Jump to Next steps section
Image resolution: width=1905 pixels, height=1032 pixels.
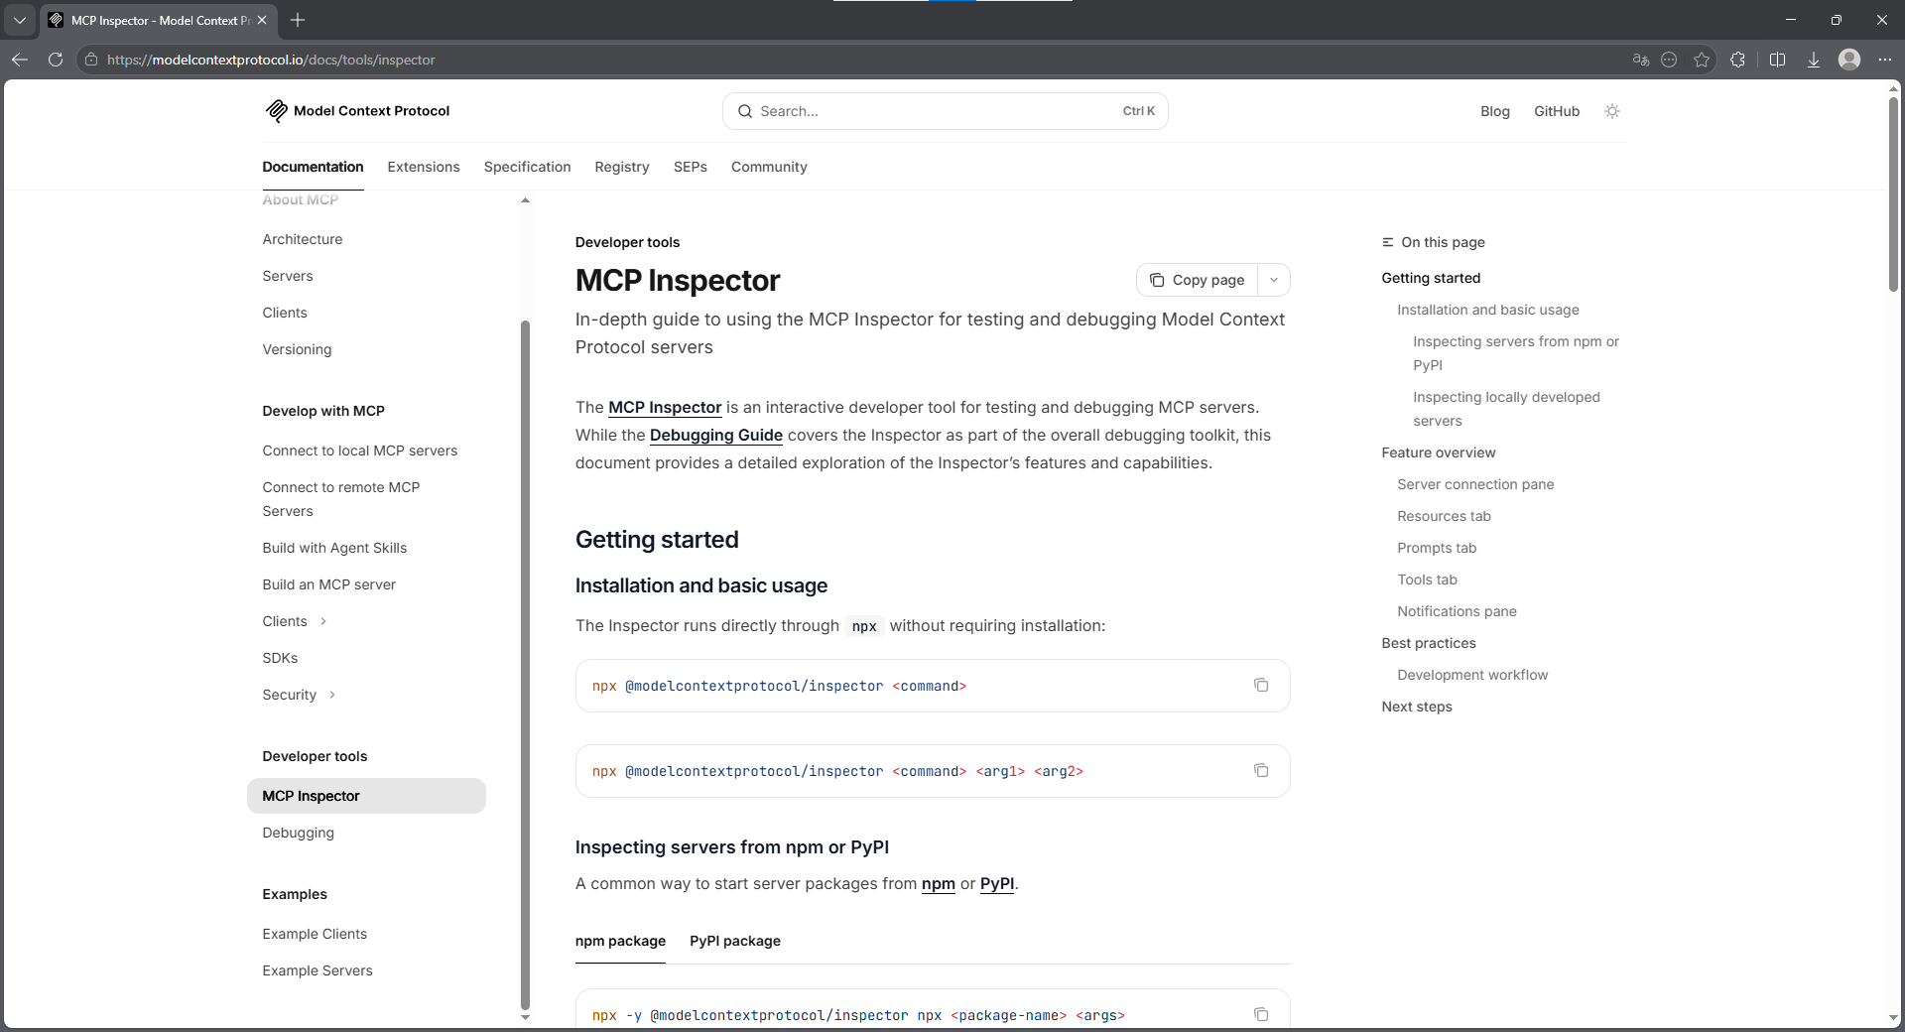pos(1417,707)
